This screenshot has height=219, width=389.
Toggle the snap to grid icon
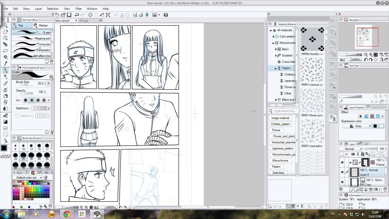point(146,15)
